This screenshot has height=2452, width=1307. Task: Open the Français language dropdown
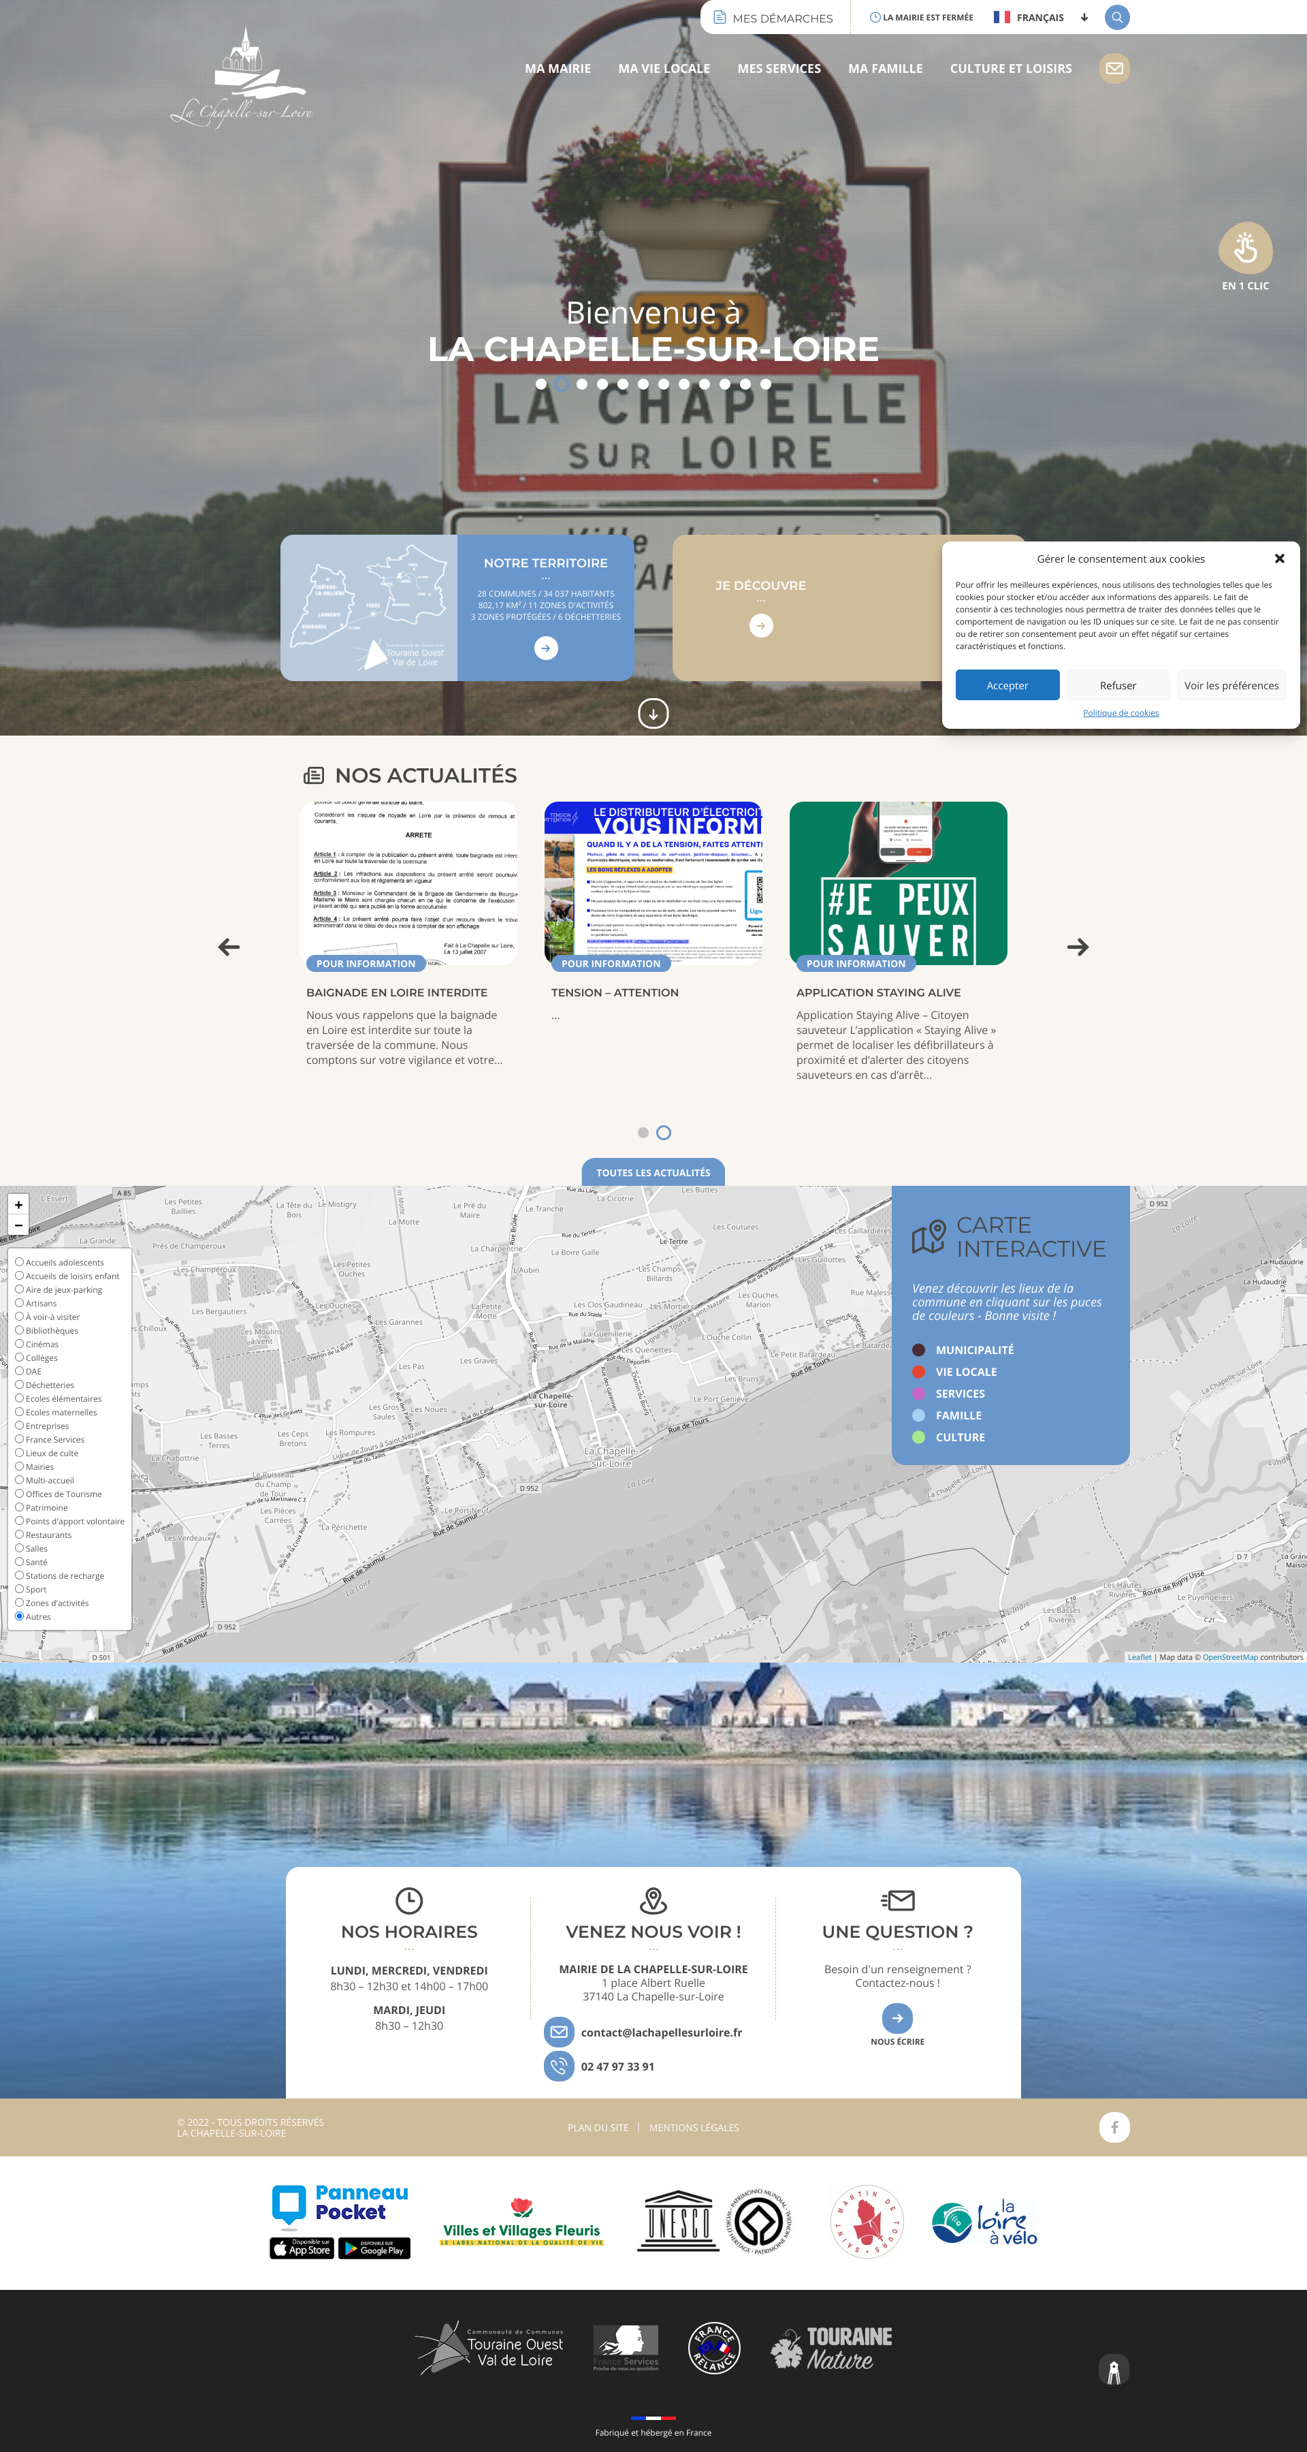pos(1041,17)
